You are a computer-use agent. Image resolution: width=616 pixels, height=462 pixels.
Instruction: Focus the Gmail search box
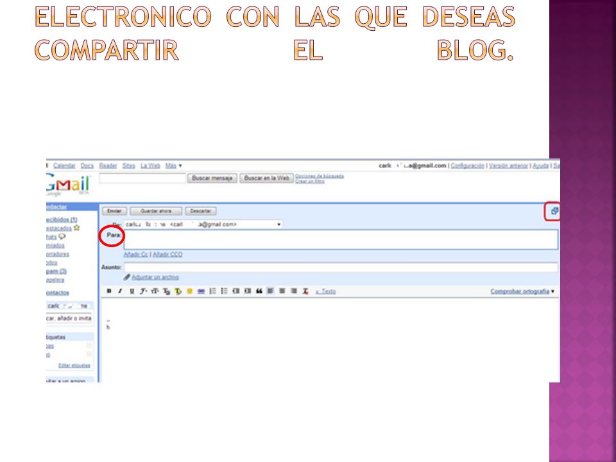point(142,178)
